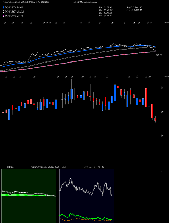Click the 24 price axis label
Viewport: 169px width, 223px height.
click(x=162, y=136)
